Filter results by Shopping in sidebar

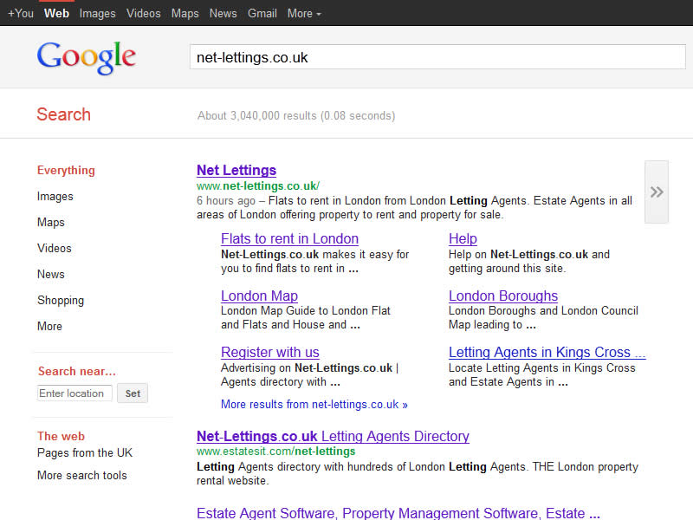point(61,300)
